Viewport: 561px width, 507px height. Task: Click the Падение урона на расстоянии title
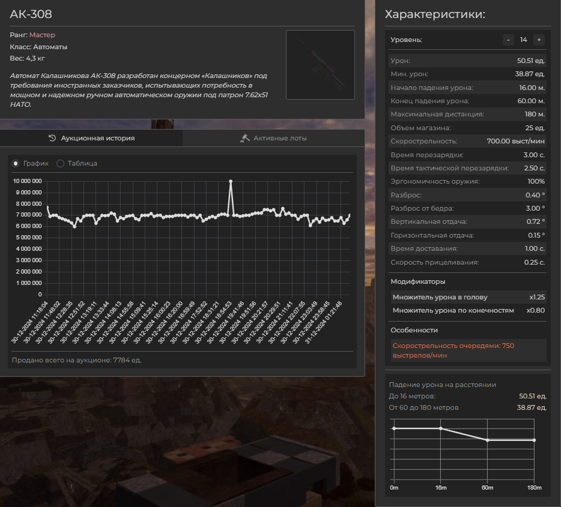point(442,385)
